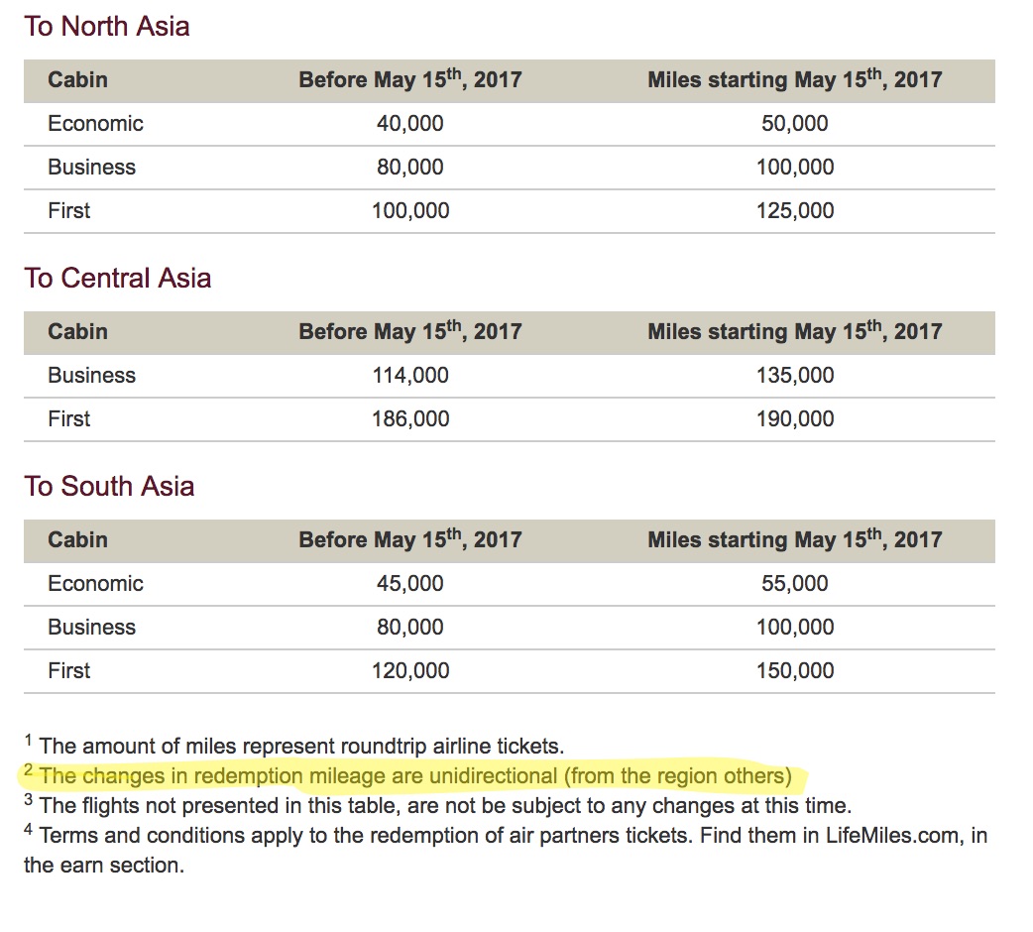Select the 45,000 Economic value for South Asia
Screen dimensions: 1033x932
(x=409, y=584)
